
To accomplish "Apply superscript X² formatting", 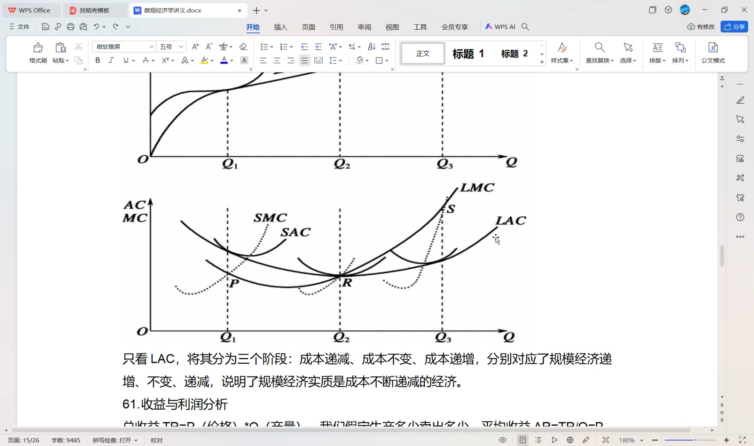I will click(x=164, y=60).
